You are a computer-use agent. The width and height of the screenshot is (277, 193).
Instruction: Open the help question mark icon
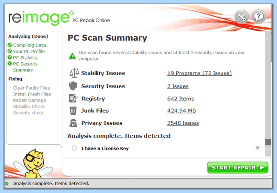pyautogui.click(x=259, y=17)
